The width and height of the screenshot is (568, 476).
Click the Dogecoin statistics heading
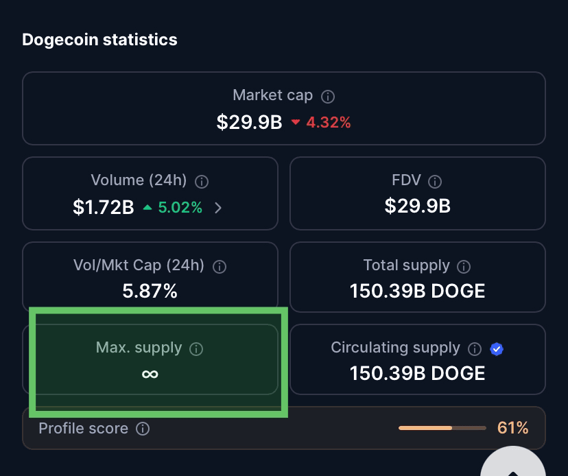[x=99, y=40]
